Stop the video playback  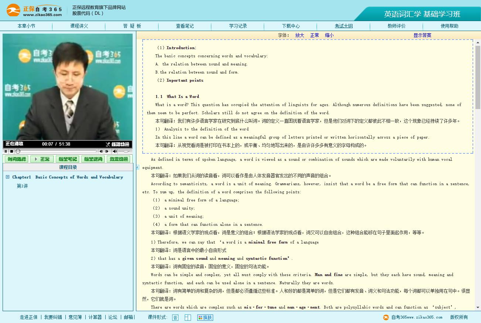click(12, 151)
